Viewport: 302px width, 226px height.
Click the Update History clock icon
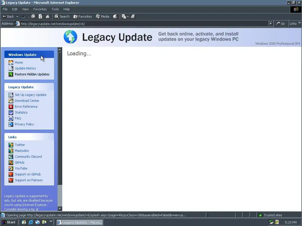point(11,68)
